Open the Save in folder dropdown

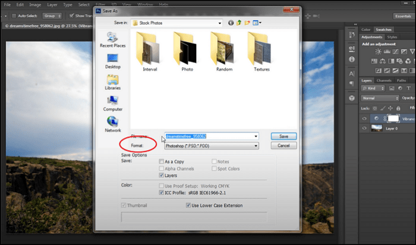pos(219,23)
